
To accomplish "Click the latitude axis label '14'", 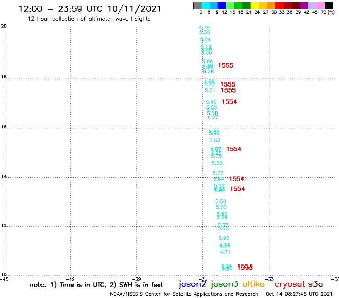I will pyautogui.click(x=4, y=177).
